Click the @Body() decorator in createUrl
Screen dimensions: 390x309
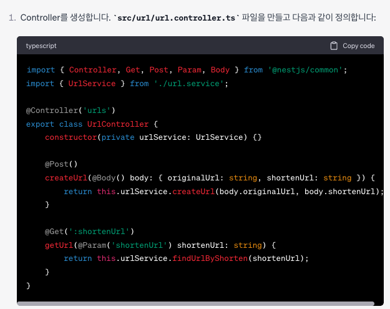click(108, 178)
